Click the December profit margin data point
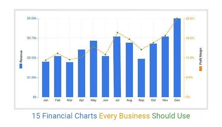This screenshot has width=222, height=127. tap(177, 18)
